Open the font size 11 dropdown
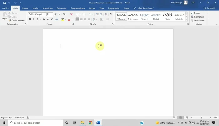The width and height of the screenshot is (219, 126). coord(52,14)
